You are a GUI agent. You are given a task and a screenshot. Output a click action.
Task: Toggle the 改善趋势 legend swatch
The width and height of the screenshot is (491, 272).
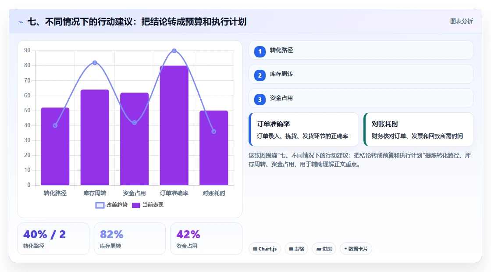100,205
